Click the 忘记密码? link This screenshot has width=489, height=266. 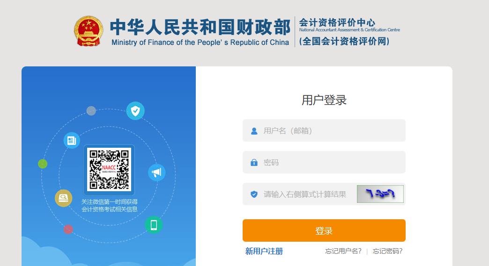coord(387,252)
